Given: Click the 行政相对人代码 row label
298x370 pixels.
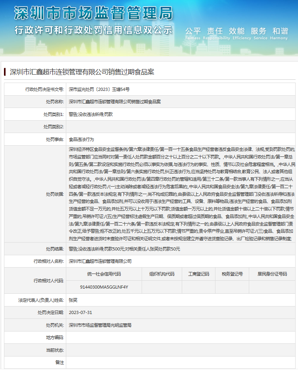Looking at the screenshot, I should coord(48,281).
